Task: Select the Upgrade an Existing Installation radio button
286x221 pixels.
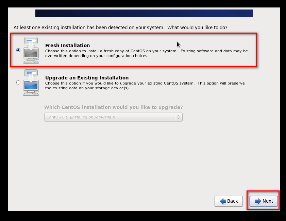Action: tap(18, 82)
